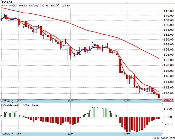Image resolution: width=175 pixels, height=140 pixels.
Task: Click the 138.00 price axis label
Action: click(169, 20)
